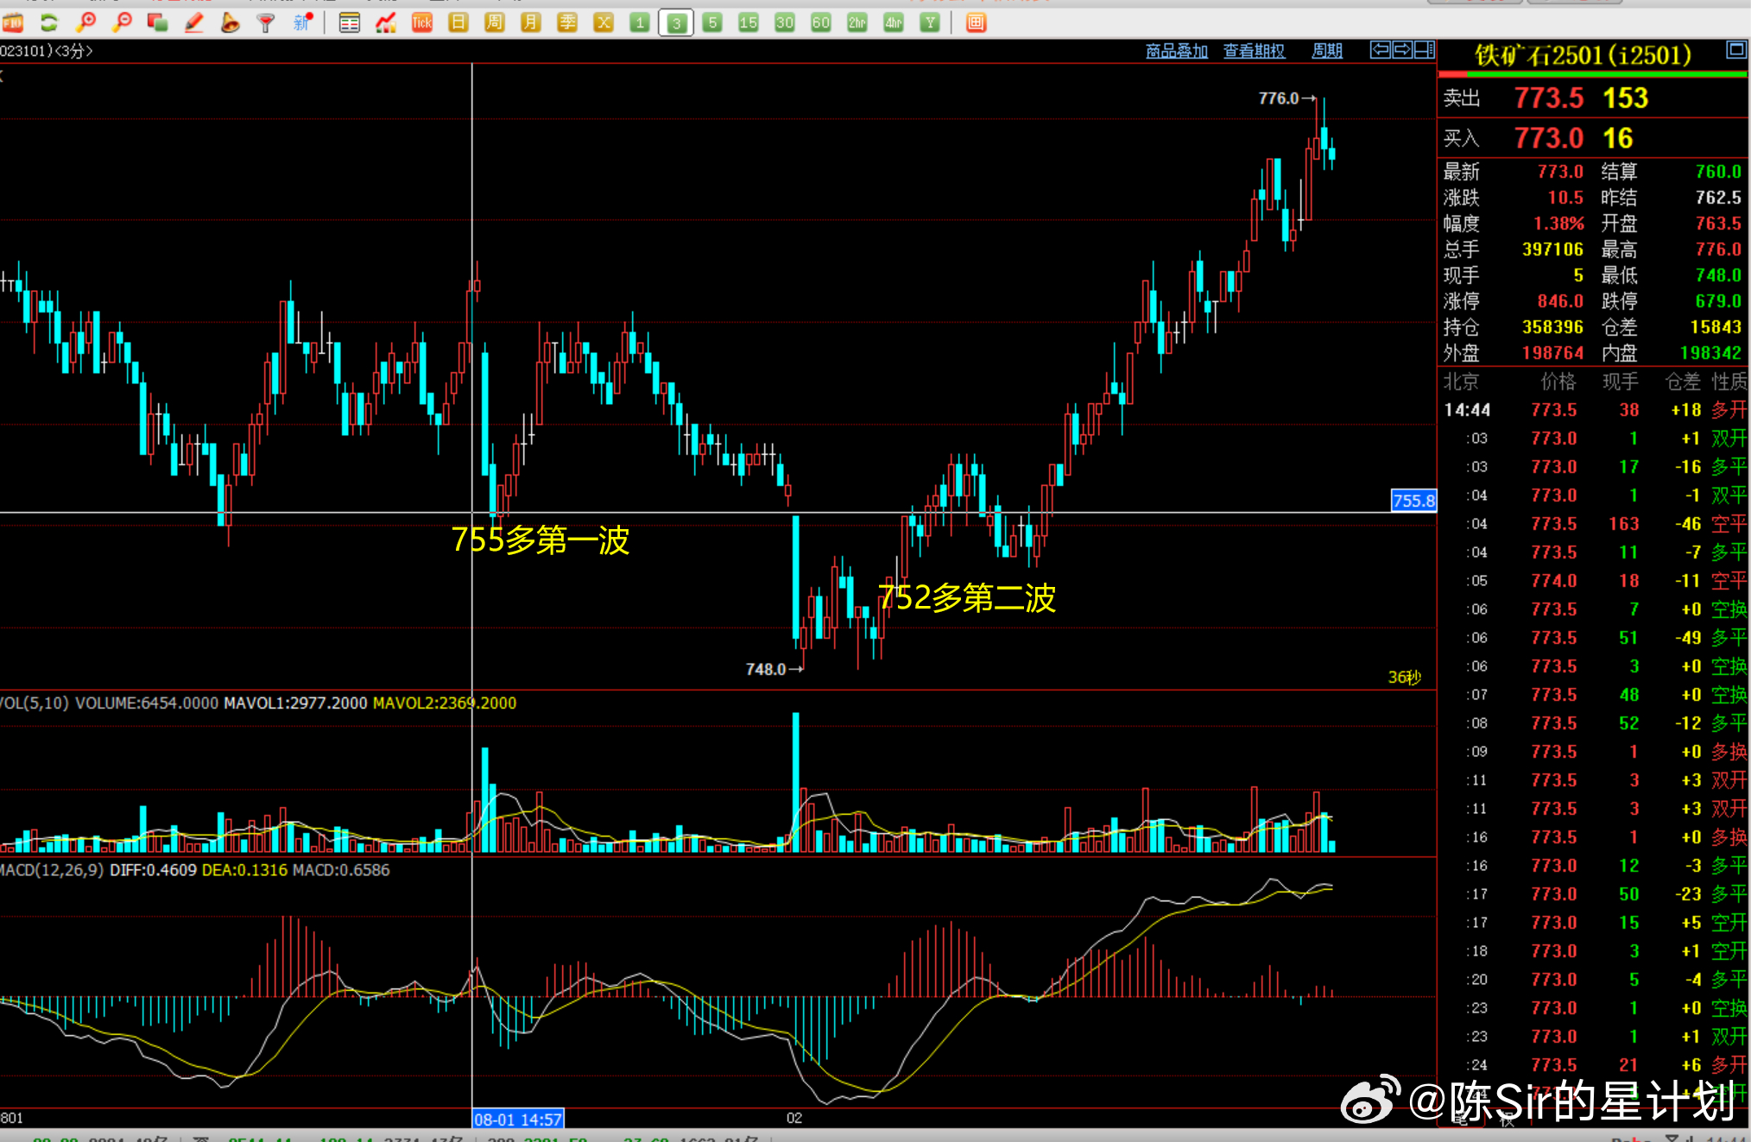Screen dimensions: 1751x1142
Task: Click the zoom out magnifier icon
Action: pyautogui.click(x=123, y=22)
